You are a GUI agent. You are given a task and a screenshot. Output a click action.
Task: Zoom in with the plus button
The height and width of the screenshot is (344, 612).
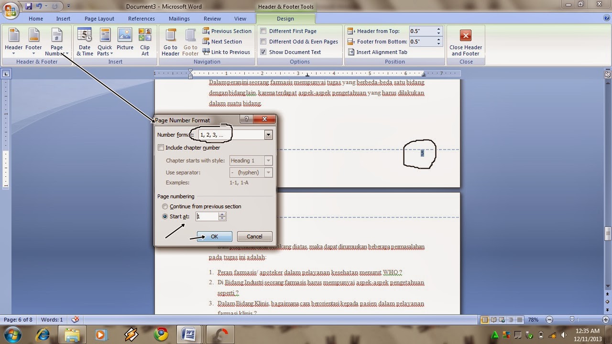point(607,320)
